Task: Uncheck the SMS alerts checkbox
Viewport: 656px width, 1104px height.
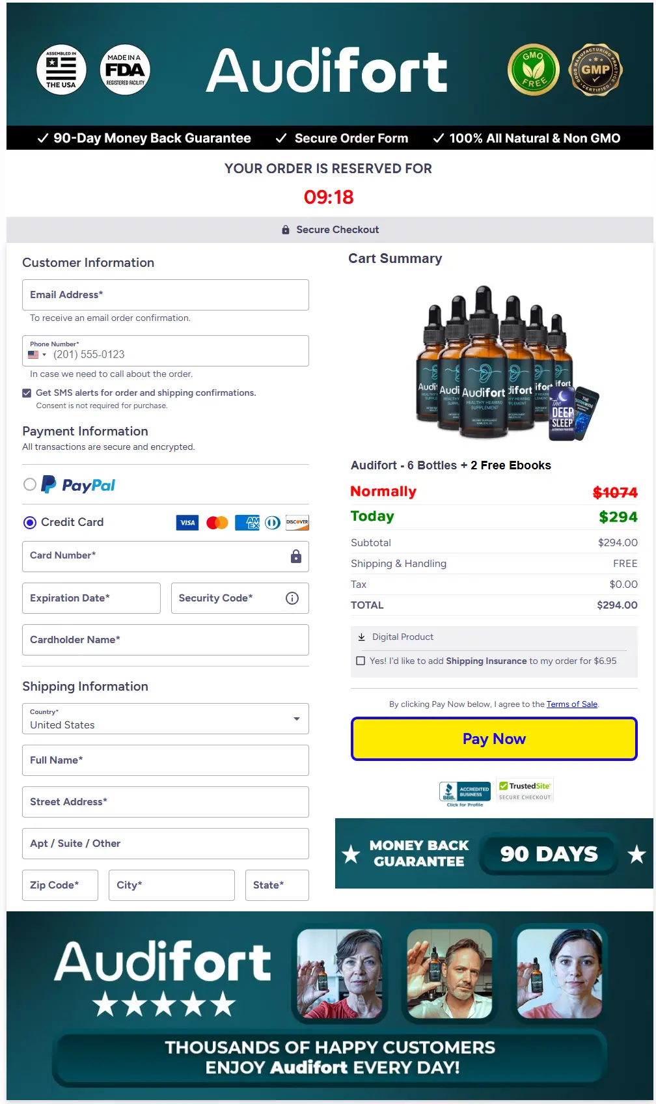Action: (x=27, y=393)
